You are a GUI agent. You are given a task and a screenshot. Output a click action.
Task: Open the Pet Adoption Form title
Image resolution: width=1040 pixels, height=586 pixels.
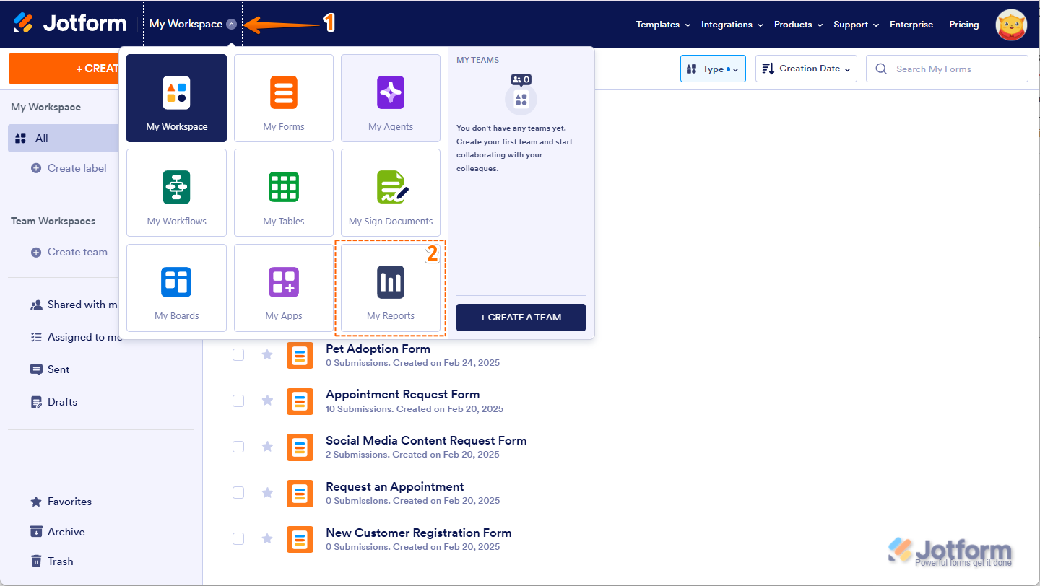click(x=378, y=349)
